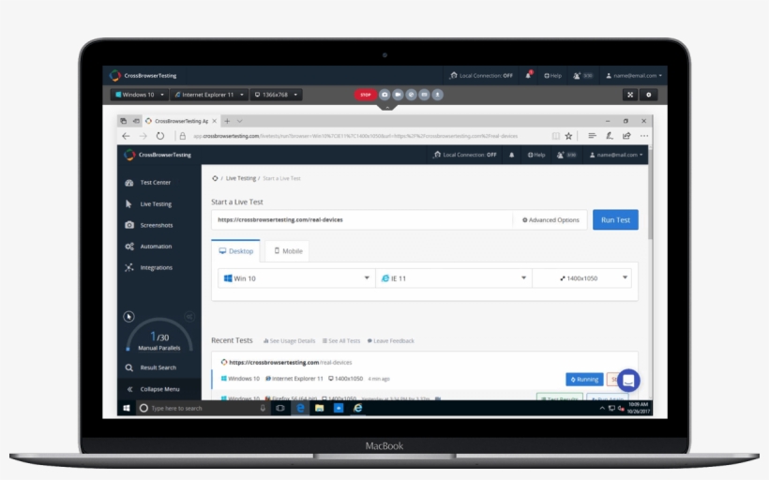The height and width of the screenshot is (480, 769).
Task: Toggle Local Connection OFF in the inner page header
Action: (x=465, y=155)
